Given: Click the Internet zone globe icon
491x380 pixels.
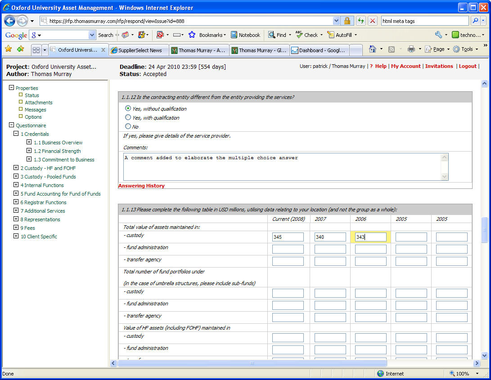Looking at the screenshot, I should (380, 373).
